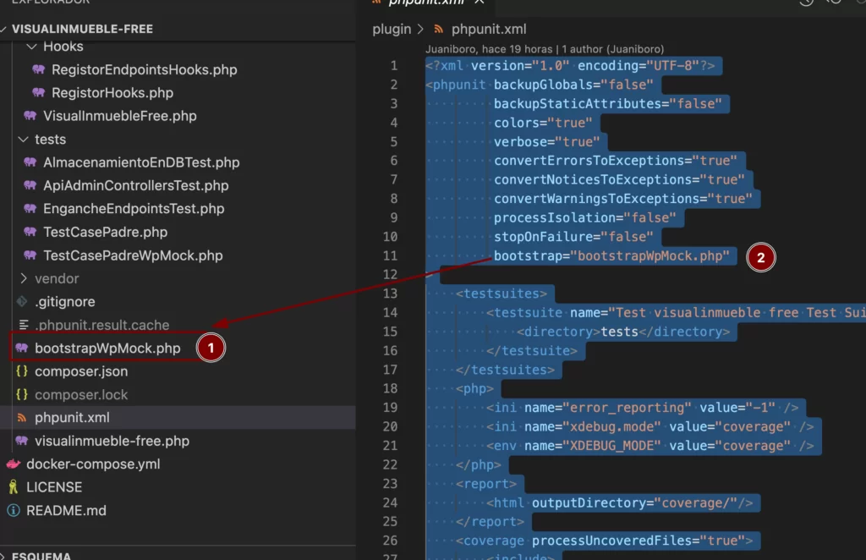866x560 pixels.
Task: Open visualinmueble-free.php file
Action: pos(112,441)
